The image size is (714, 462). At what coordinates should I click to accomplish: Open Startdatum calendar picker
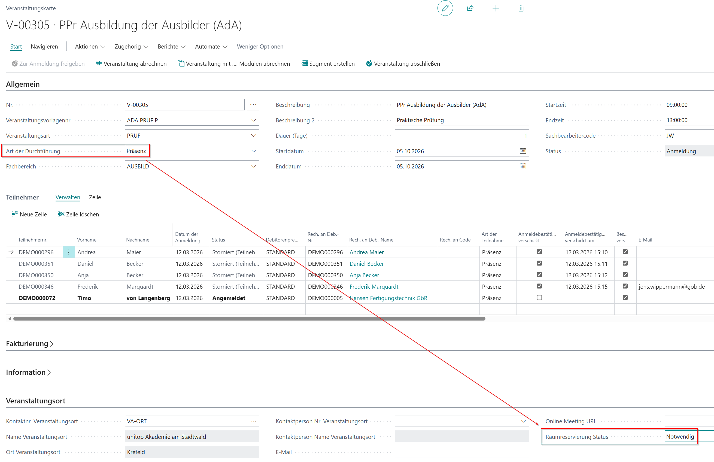point(522,151)
